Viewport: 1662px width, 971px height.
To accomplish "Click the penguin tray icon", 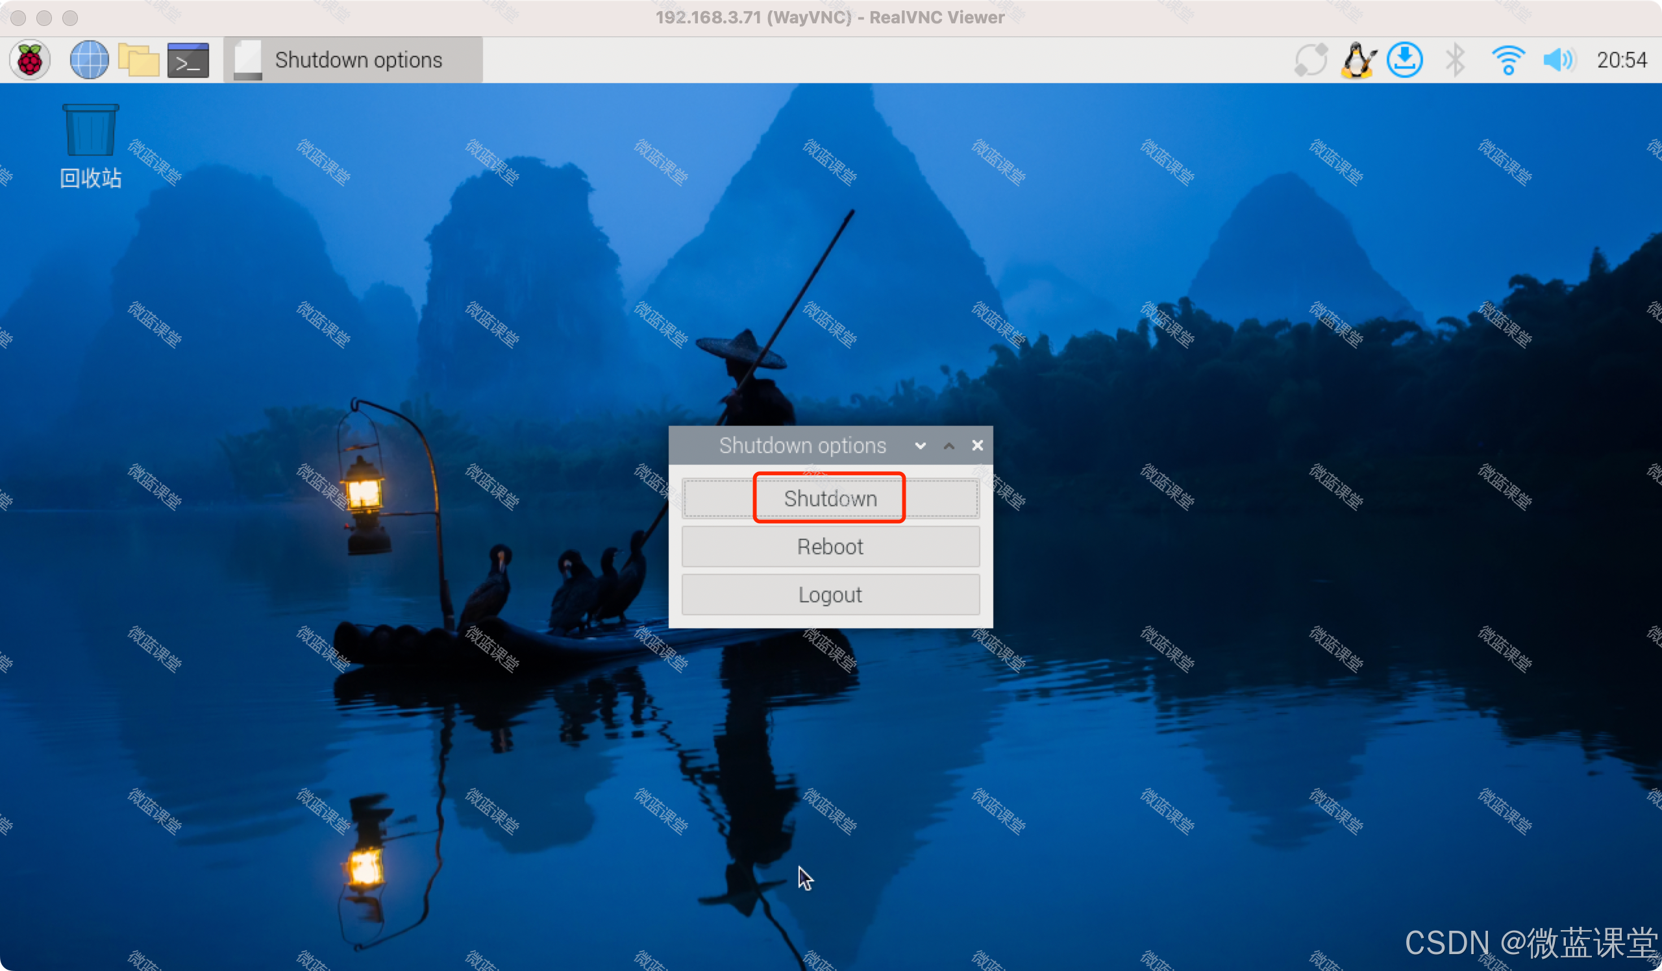I will tap(1358, 60).
